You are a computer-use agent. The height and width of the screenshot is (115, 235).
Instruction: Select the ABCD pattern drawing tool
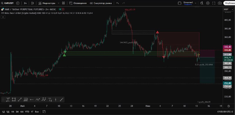[44, 99]
